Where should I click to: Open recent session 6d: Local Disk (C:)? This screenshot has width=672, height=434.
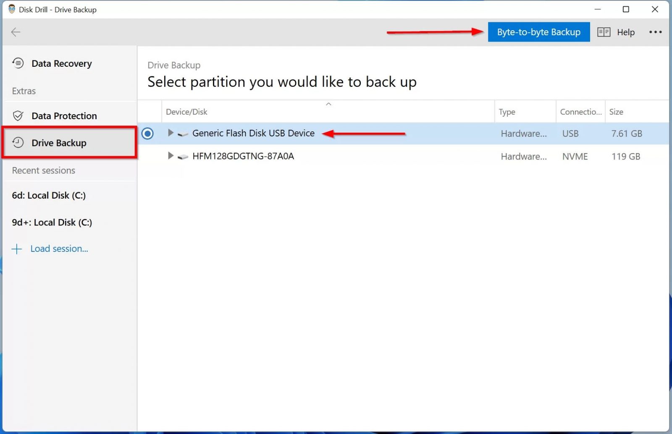pos(48,195)
